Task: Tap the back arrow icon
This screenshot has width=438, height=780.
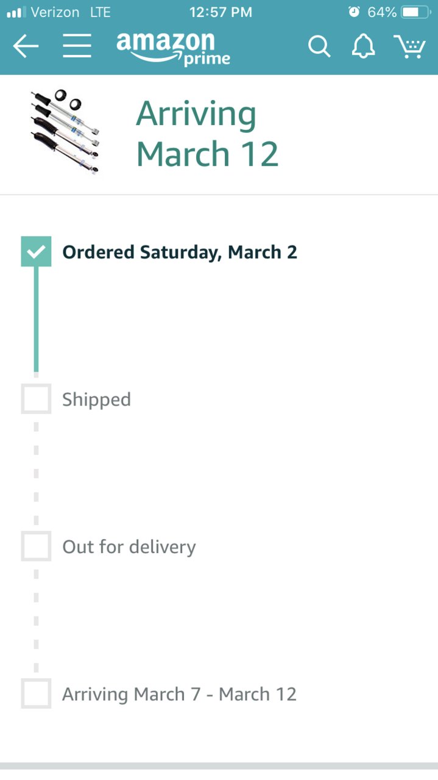Action: tap(26, 46)
